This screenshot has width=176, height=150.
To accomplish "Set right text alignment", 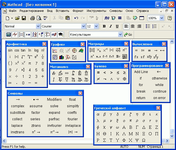I will (139, 26).
